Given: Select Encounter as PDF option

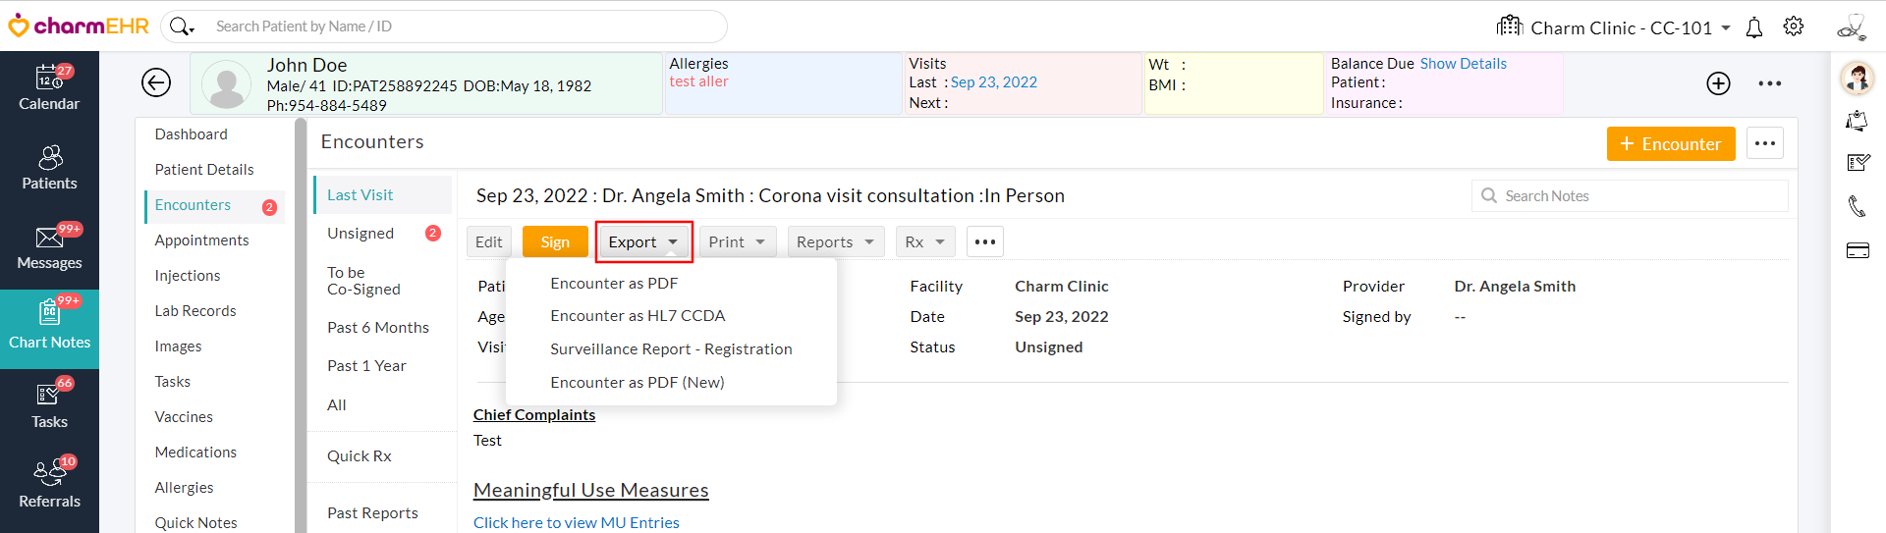Looking at the screenshot, I should pos(614,284).
